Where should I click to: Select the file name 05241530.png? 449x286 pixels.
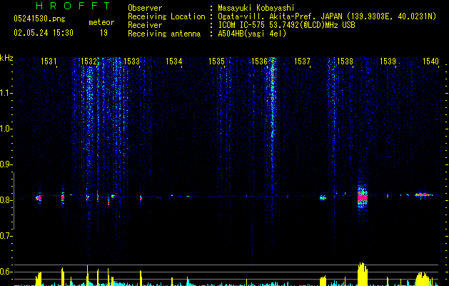point(39,19)
